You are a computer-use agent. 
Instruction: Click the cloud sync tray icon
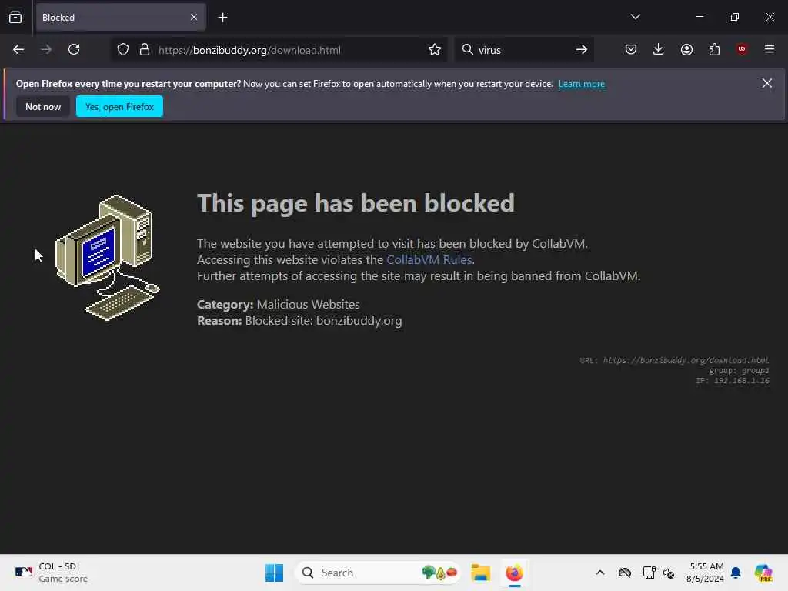tap(625, 573)
